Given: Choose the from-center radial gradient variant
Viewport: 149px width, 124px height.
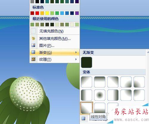Looking at the screenshot, I should tap(100, 95).
